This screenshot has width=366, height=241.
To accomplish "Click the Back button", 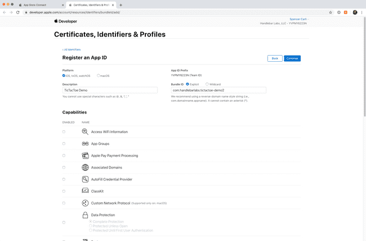I will [x=275, y=58].
